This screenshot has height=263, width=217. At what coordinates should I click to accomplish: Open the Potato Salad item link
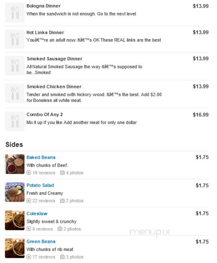point(40,185)
